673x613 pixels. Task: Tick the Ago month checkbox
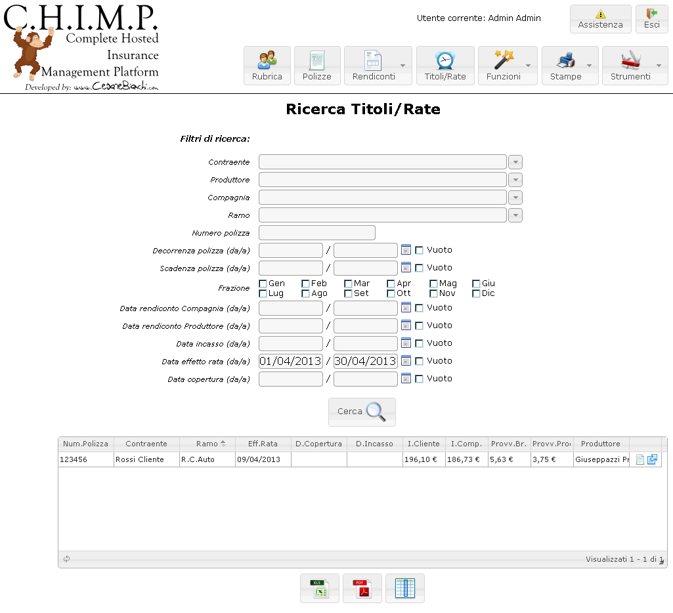pyautogui.click(x=305, y=293)
